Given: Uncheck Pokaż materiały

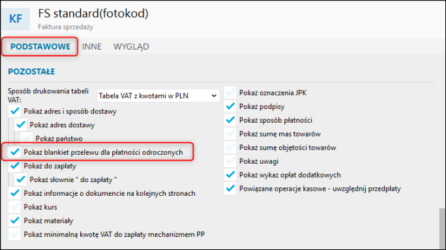Looking at the screenshot, I should [x=15, y=221].
